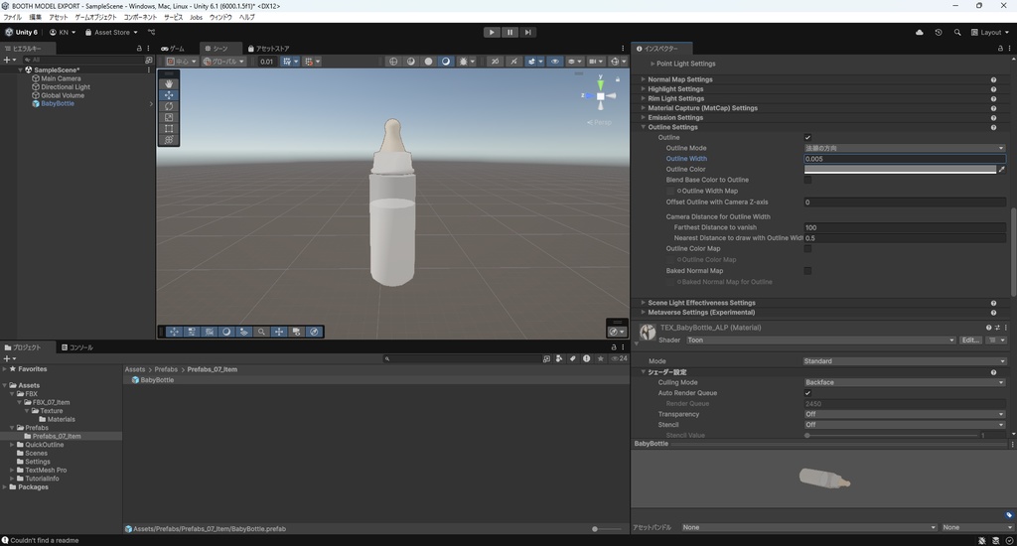Select the combined Transform tool

pos(169,139)
